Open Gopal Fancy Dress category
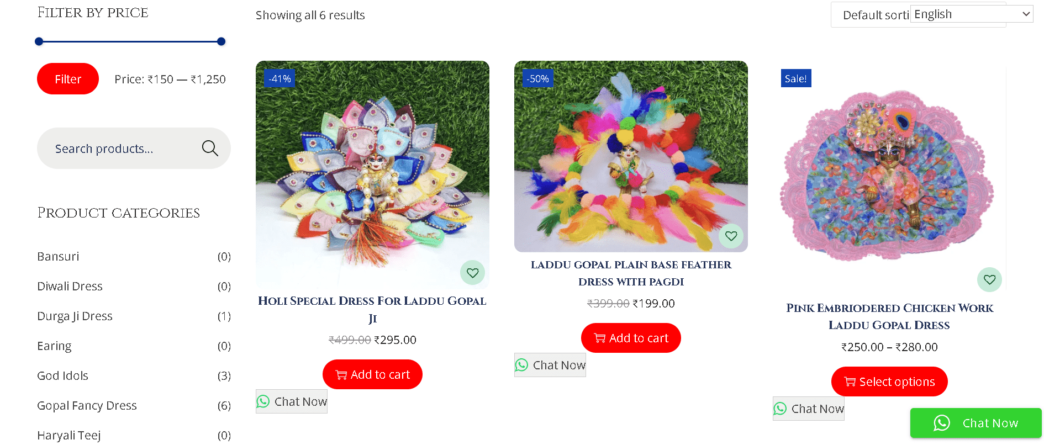The width and height of the screenshot is (1044, 445). point(87,406)
